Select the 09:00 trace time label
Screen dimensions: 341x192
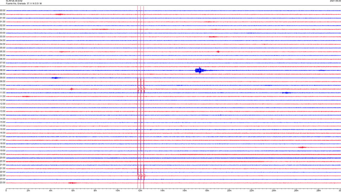2,78
